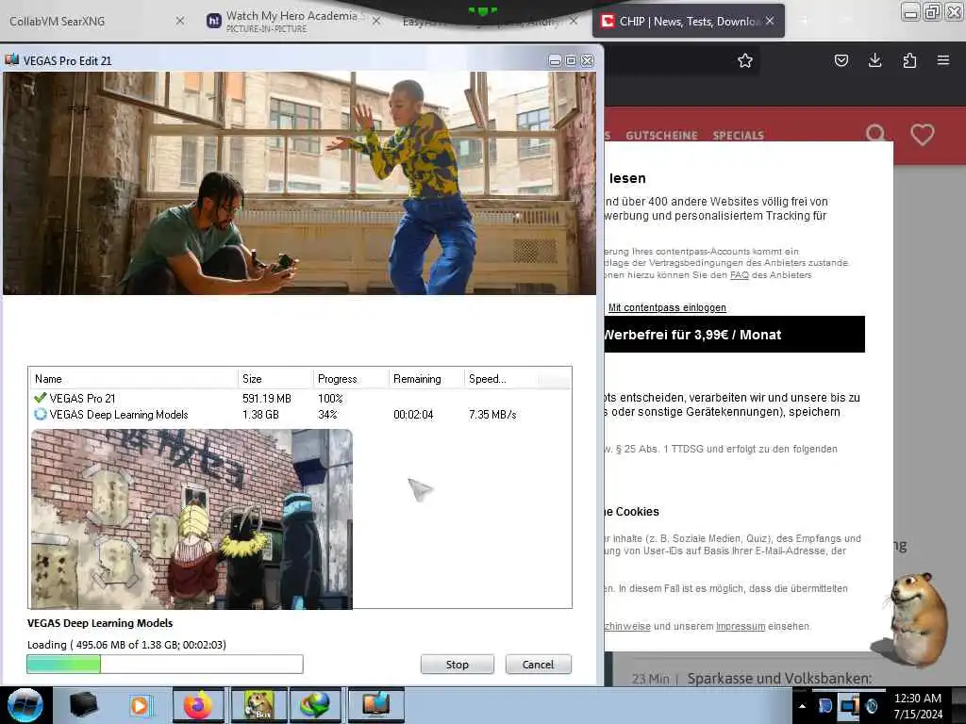Click the 100% progress value
This screenshot has height=724, width=966.
coord(330,399)
